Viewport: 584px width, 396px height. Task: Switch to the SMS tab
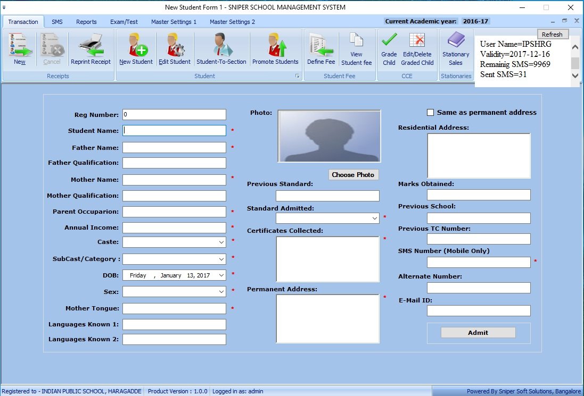[x=57, y=22]
